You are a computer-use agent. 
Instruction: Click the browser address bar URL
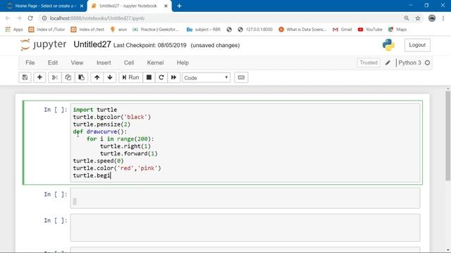(97, 18)
